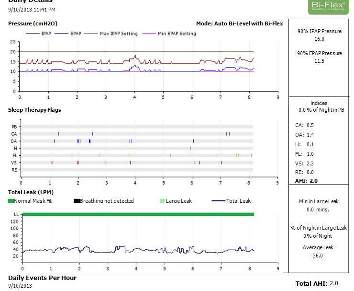Click the 90% IPAP Pressure value 16.0

coord(319,39)
